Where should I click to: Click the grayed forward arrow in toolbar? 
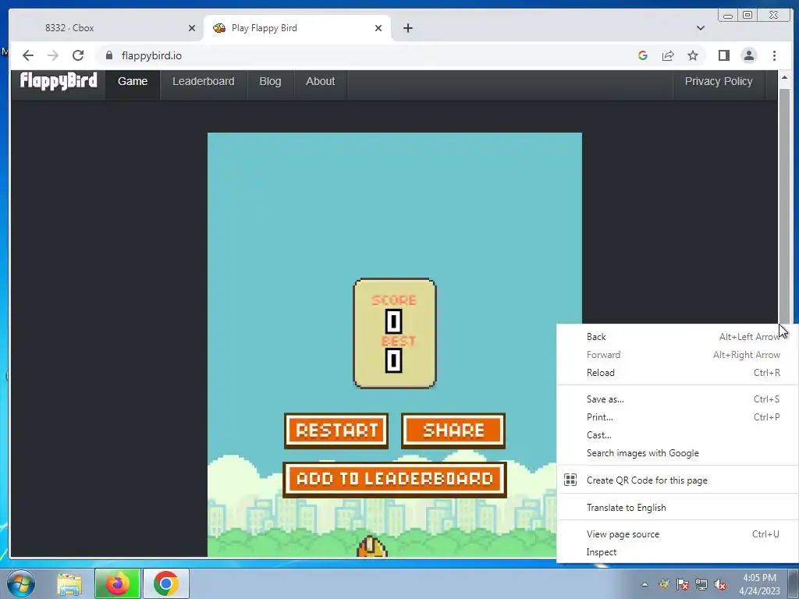[x=53, y=55]
